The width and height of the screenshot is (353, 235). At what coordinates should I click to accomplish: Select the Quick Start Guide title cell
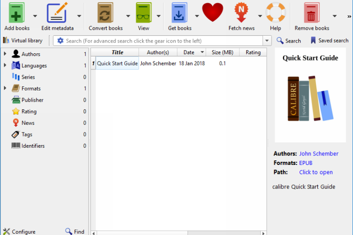click(117, 63)
